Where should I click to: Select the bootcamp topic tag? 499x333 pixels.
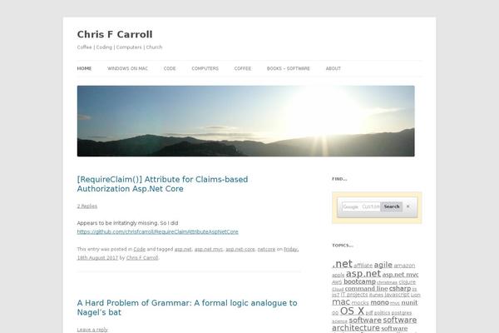click(359, 281)
